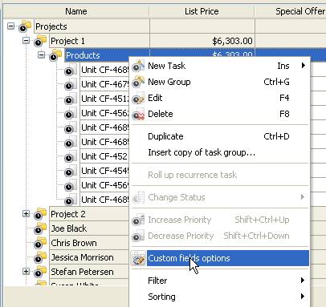Expand the Project 2 tree node
This screenshot has height=307, width=326.
click(26, 213)
